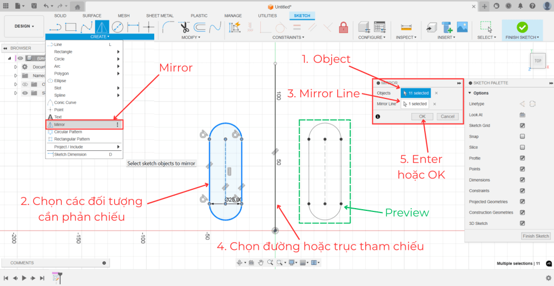Click Cancel in the Mirror dialog
554x286 pixels.
[x=447, y=116]
